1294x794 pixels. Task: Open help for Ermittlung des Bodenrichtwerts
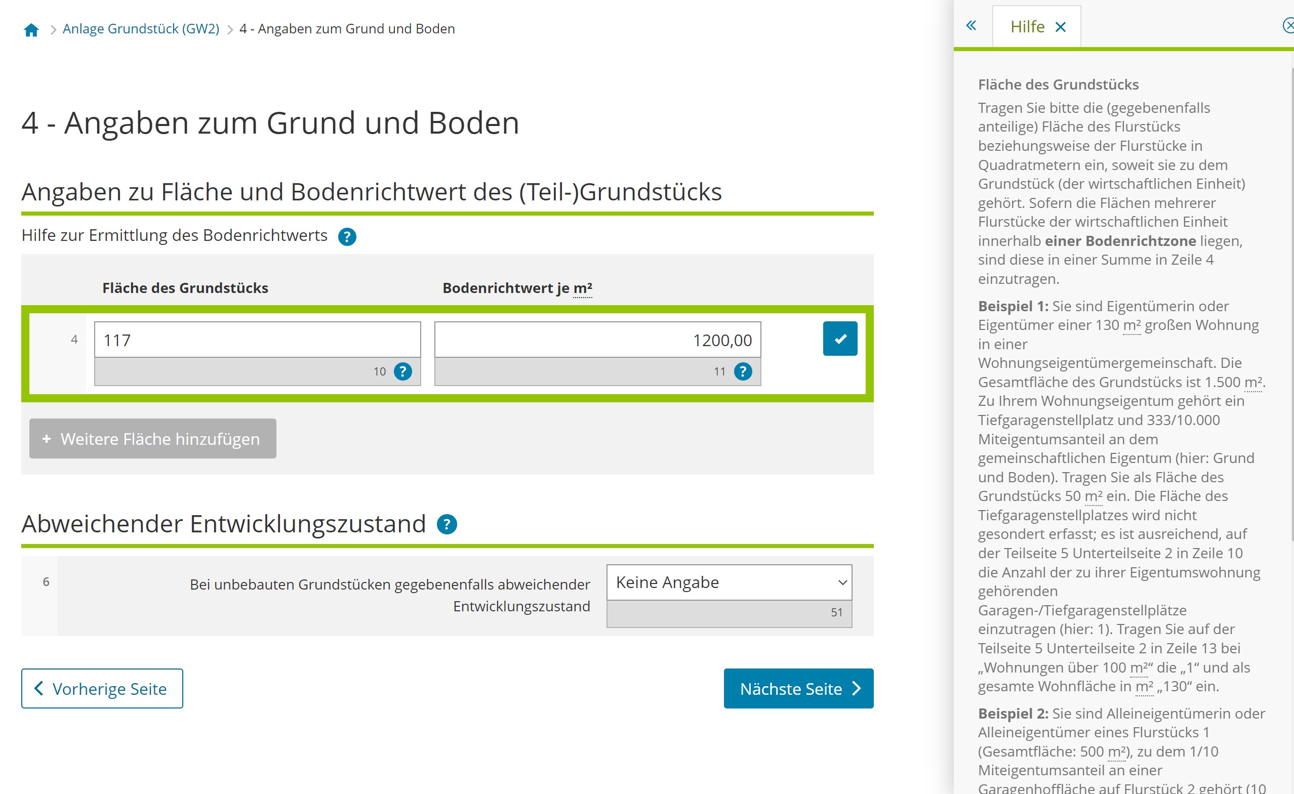coord(347,236)
